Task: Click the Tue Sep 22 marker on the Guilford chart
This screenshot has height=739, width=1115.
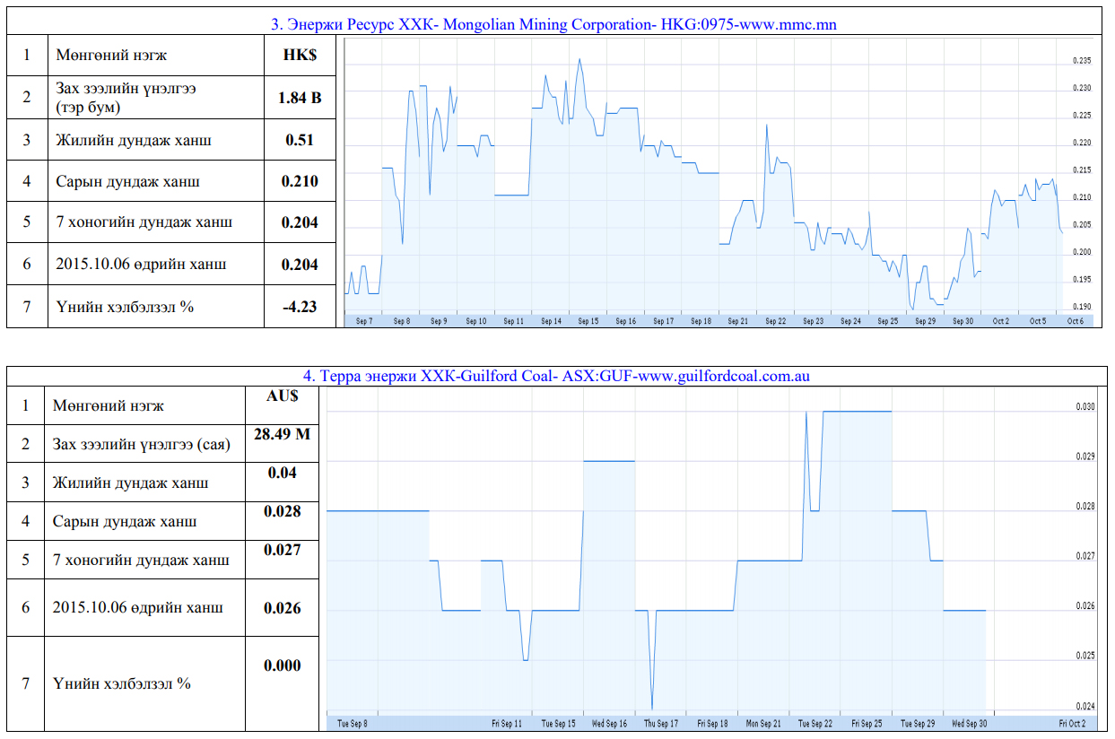Action: (815, 724)
